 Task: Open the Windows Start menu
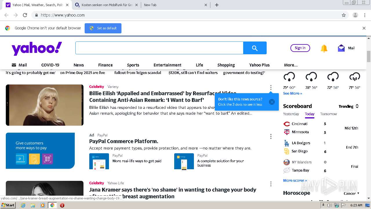[x=8, y=205]
